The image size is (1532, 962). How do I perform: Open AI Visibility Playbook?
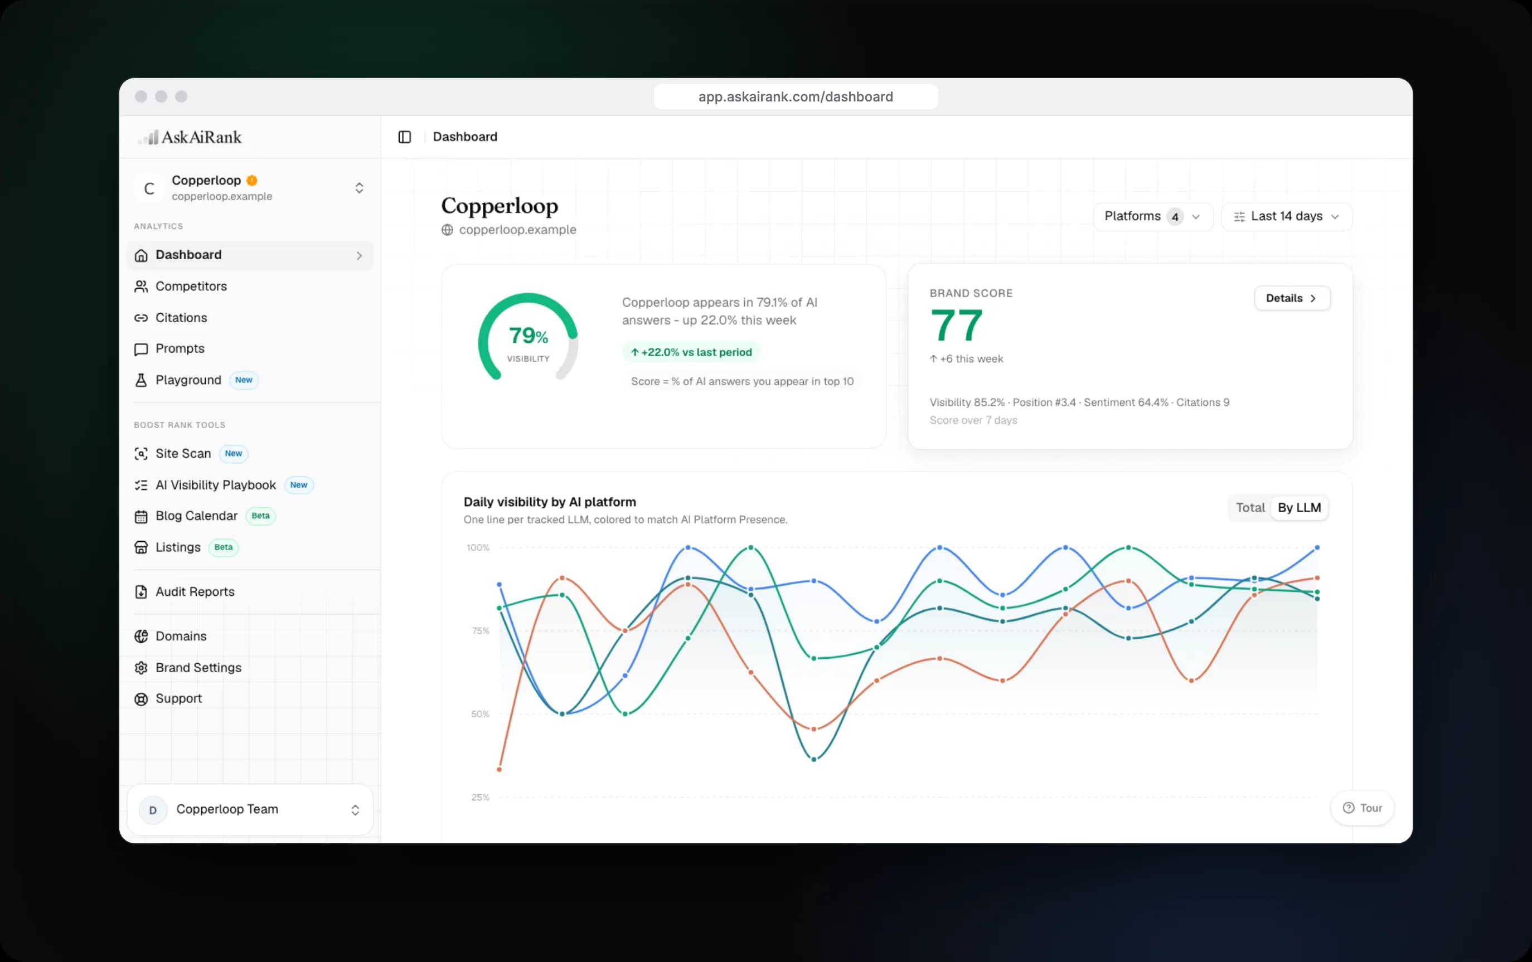coord(250,485)
